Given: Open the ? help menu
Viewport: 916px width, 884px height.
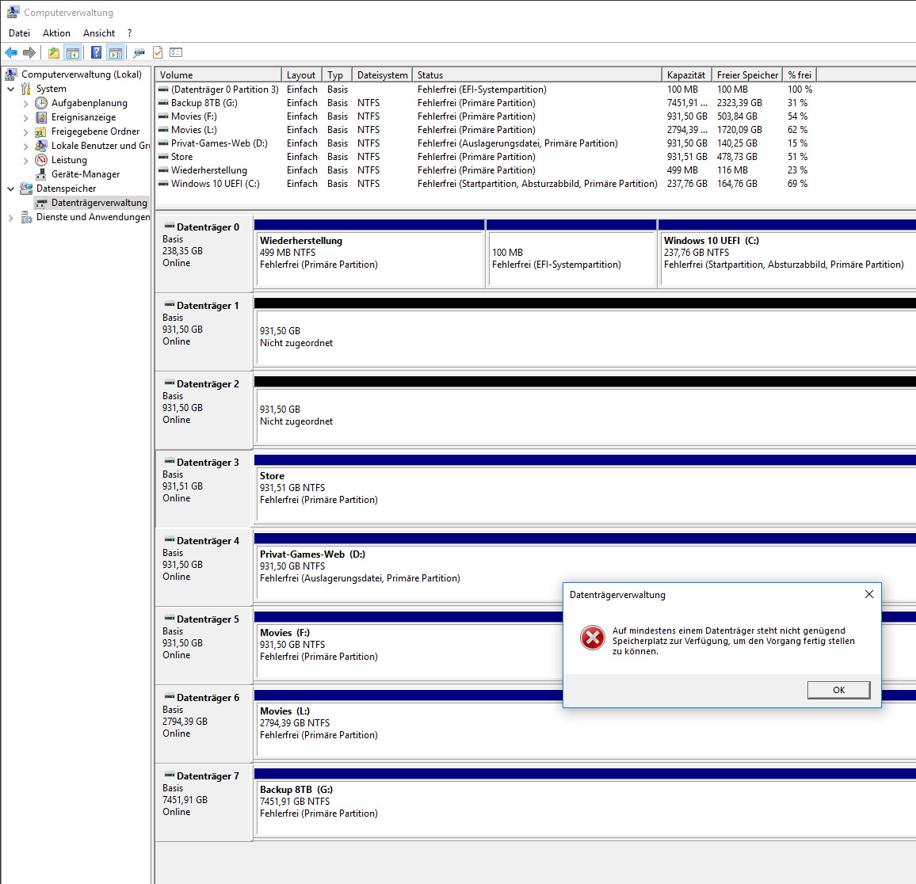Looking at the screenshot, I should [x=130, y=33].
